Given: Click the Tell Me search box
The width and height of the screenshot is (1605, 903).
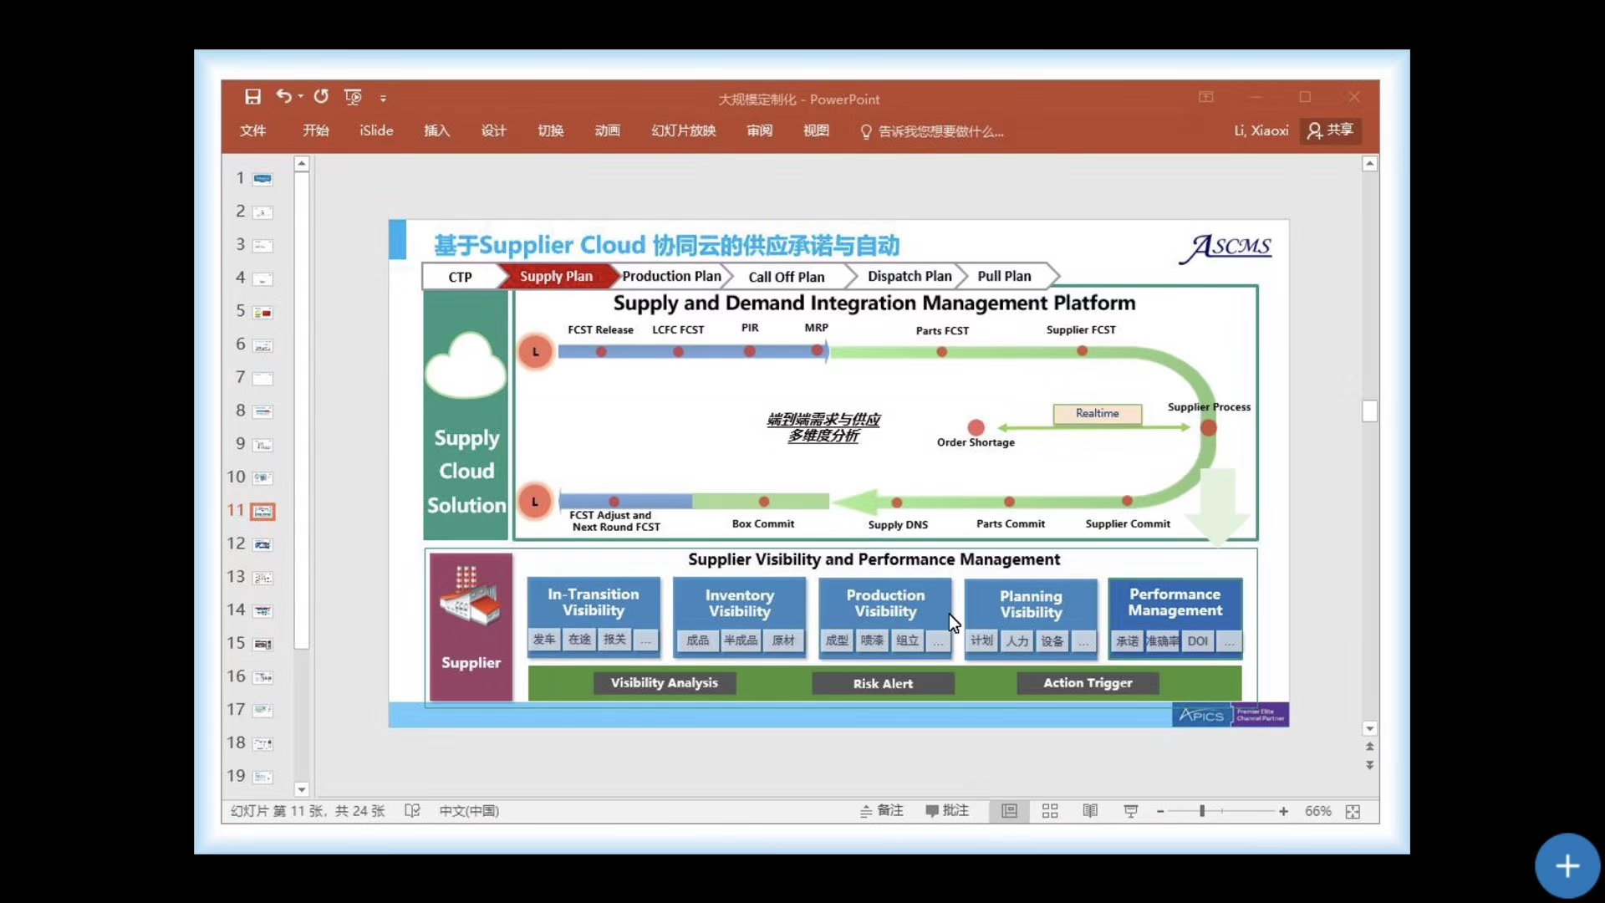Looking at the screenshot, I should [932, 131].
